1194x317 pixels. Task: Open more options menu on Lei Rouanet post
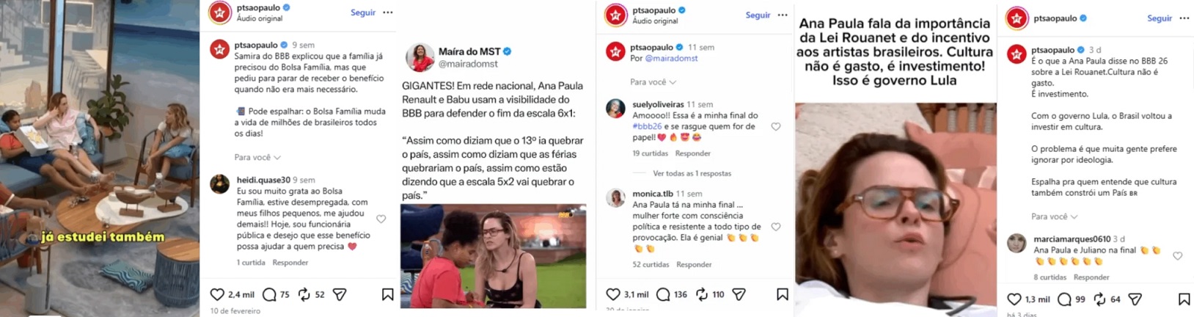pos(1184,18)
